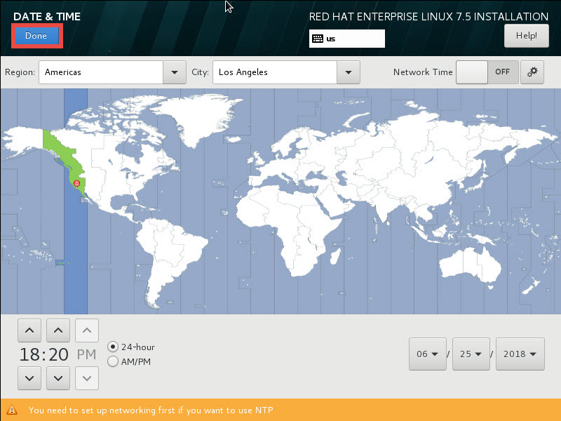Open the Help! button
Image resolution: width=561 pixels, height=421 pixels.
(526, 36)
